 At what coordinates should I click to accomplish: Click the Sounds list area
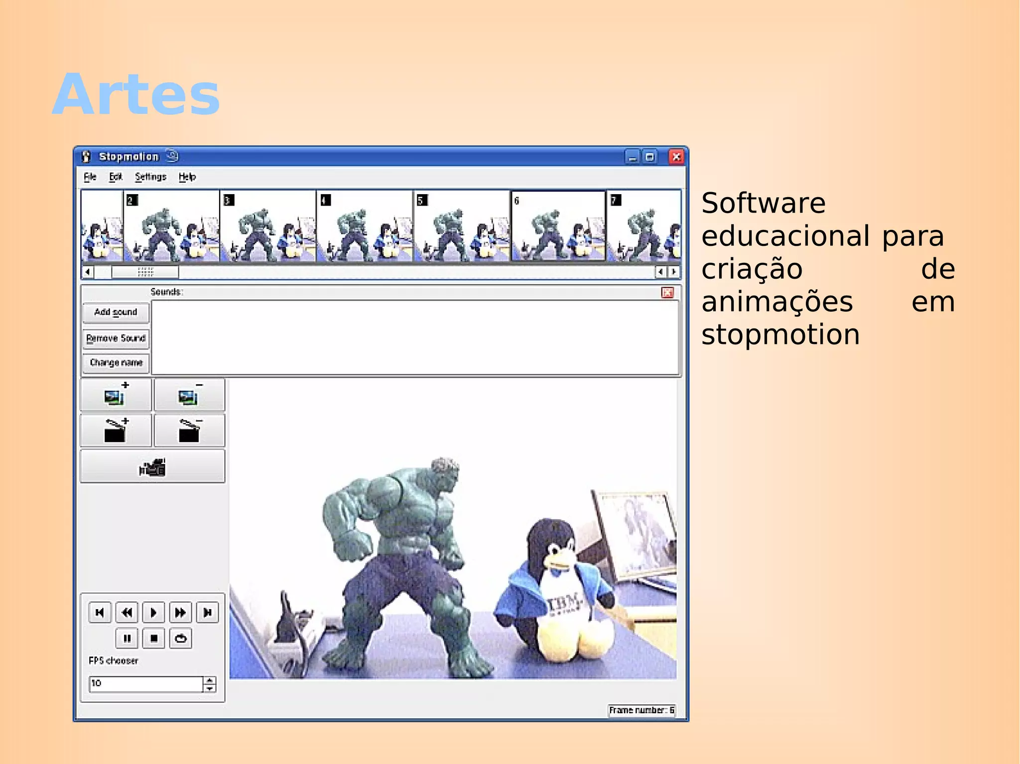click(x=415, y=337)
